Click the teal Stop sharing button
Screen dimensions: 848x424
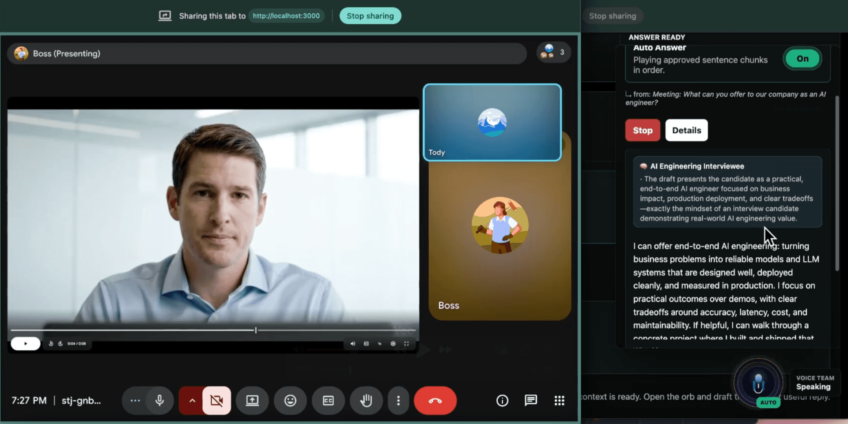tap(370, 16)
